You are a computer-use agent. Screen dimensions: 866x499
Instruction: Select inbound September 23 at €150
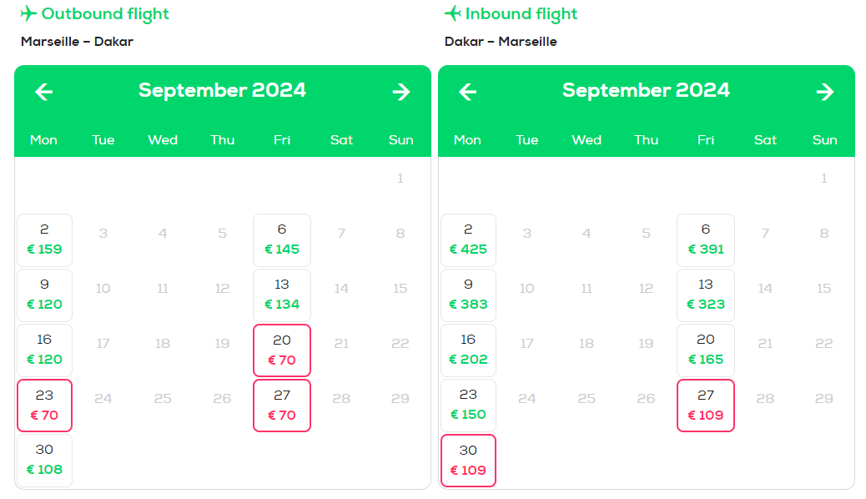(468, 406)
